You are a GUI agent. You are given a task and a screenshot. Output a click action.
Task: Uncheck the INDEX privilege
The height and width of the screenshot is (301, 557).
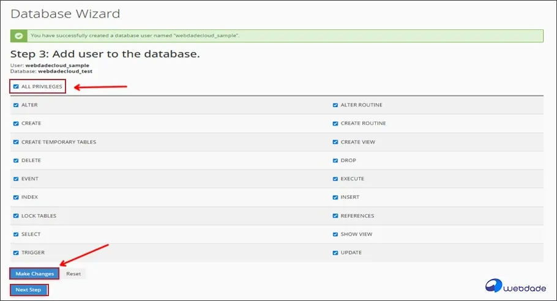point(16,197)
